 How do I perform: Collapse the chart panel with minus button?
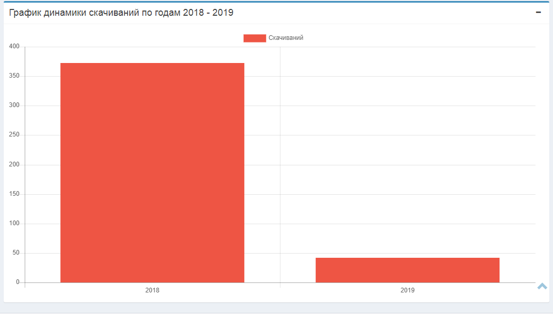point(538,13)
